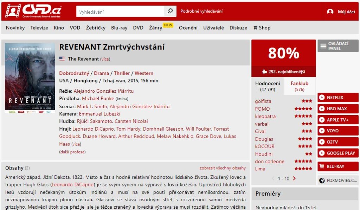Image resolution: width=360 pixels, height=210 pixels.
Task: Open director Alejandro González Iñárritu in Režie
Action: [104, 91]
